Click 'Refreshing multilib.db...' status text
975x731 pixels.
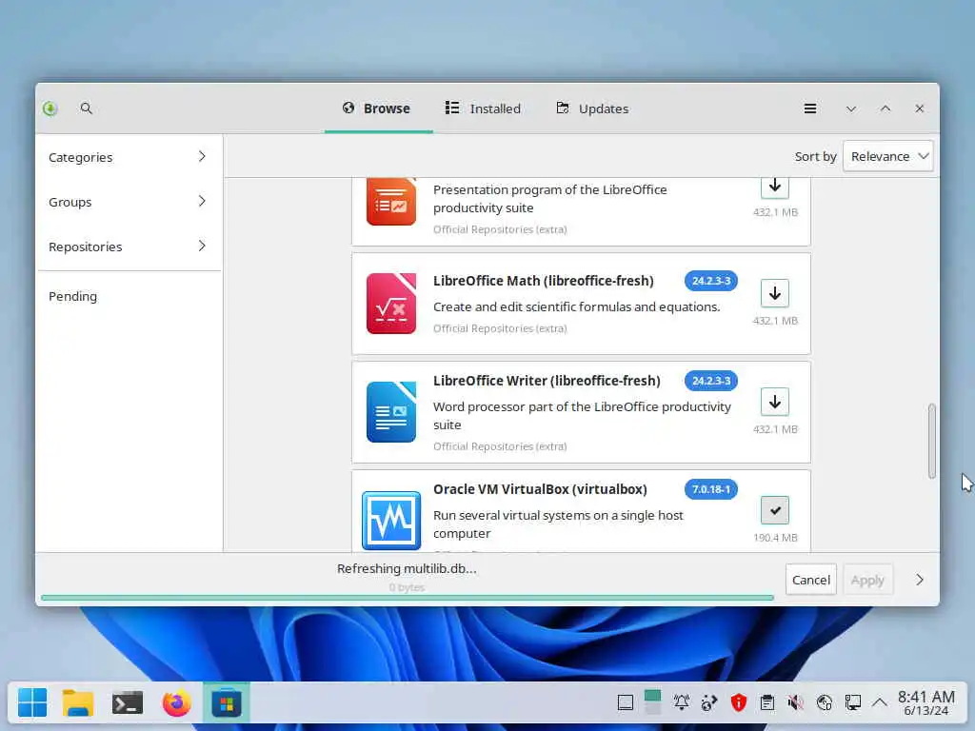pyautogui.click(x=407, y=569)
